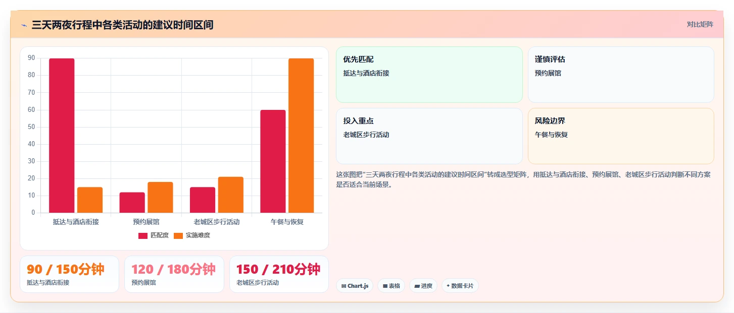Click the orange 实施难度 bar for 老城区步行活动
This screenshot has width=734, height=313.
231,195
